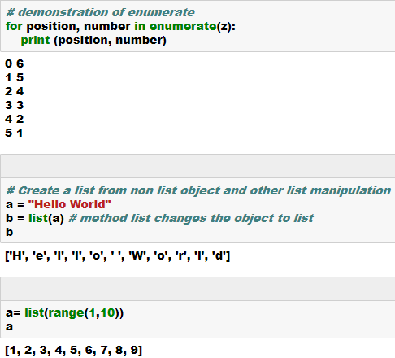This screenshot has width=395, height=358.
Task: Select output line '0 6'
Action: (x=15, y=63)
